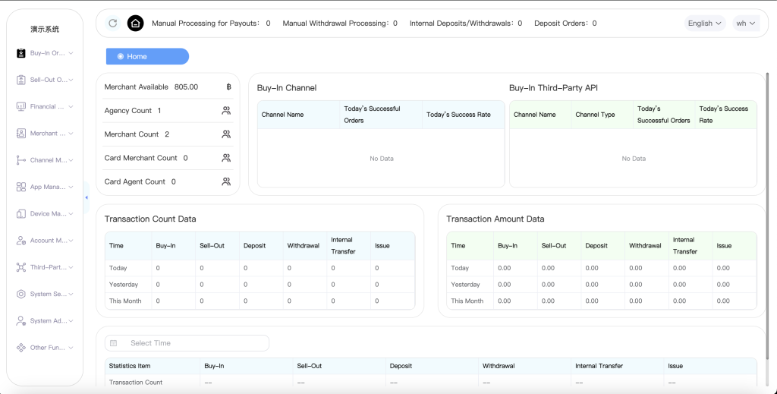Click Today row in Transaction Count Data
The width and height of the screenshot is (777, 394).
(260, 268)
